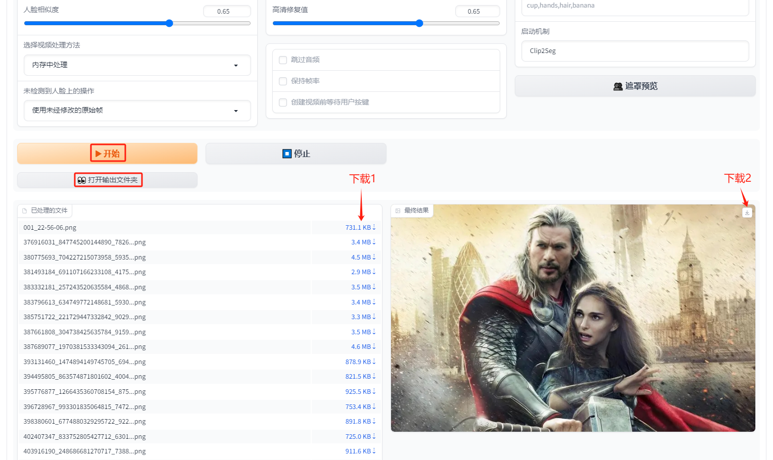Download the 878.9 KB png file

pyautogui.click(x=360, y=362)
